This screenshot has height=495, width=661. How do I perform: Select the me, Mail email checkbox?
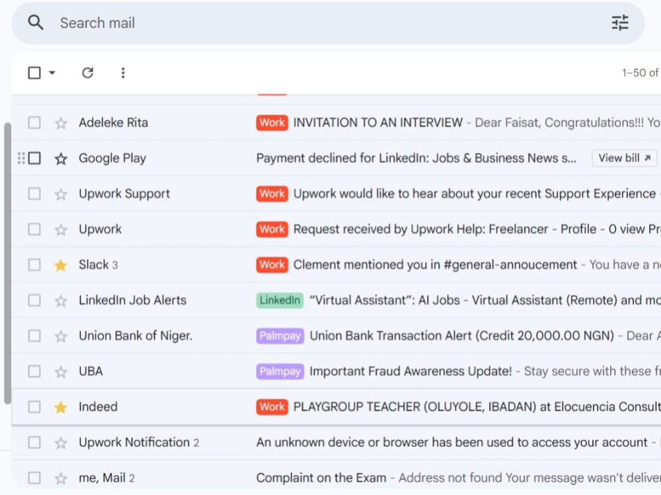(34, 478)
